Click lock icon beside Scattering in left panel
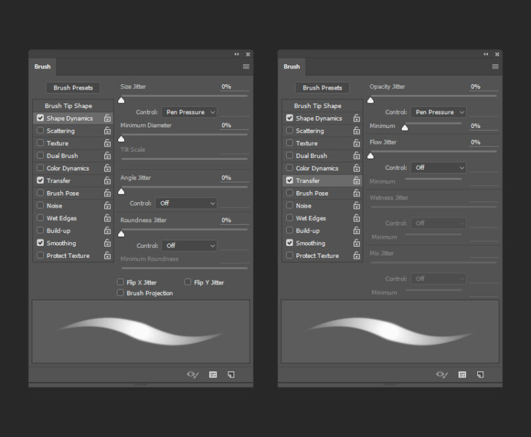The image size is (531, 437). pyautogui.click(x=108, y=131)
